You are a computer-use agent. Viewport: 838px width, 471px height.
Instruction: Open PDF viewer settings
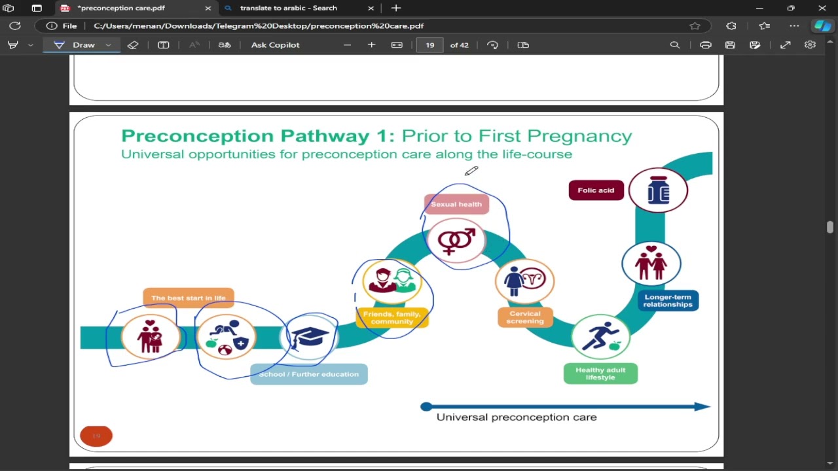point(811,45)
